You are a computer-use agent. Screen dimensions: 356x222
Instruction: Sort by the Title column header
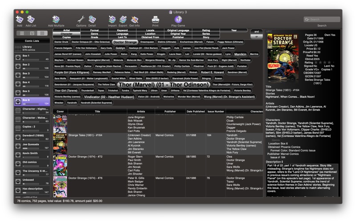point(97,111)
